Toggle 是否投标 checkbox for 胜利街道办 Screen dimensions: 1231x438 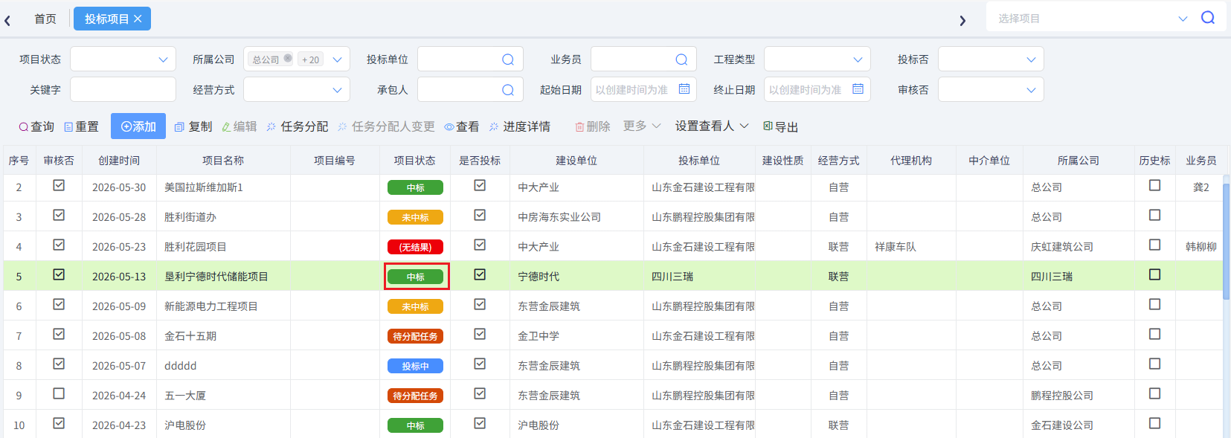coord(480,216)
